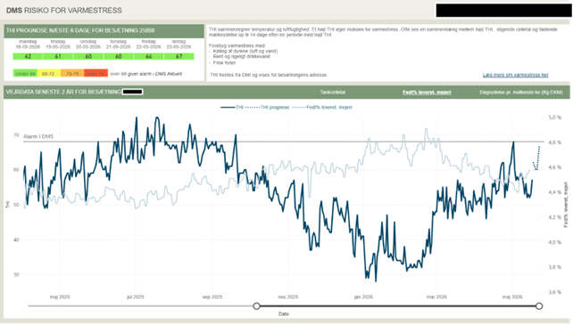The height and width of the screenshot is (324, 573).
Task: Switch to Dagsydelse pr. malkende ko tab
Action: (x=520, y=93)
